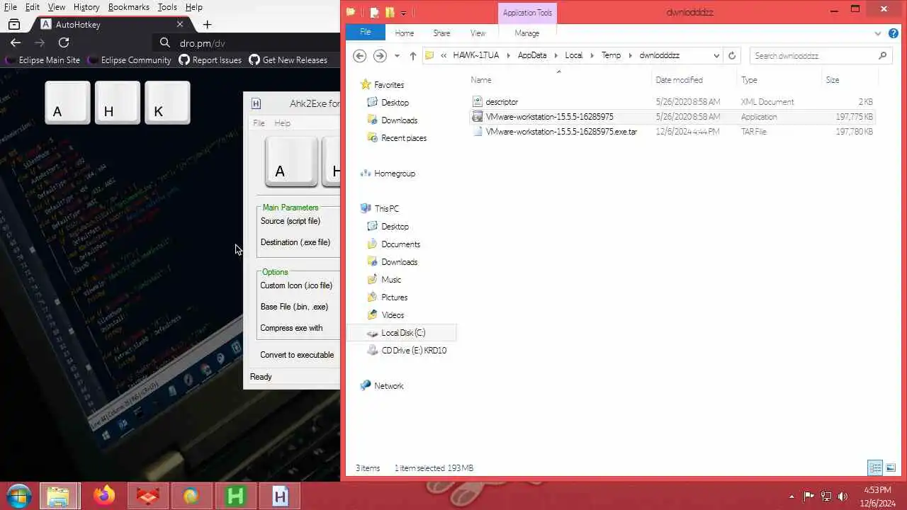Image resolution: width=907 pixels, height=510 pixels.
Task: Open recent locations dropdown in Explorer
Action: coord(397,55)
